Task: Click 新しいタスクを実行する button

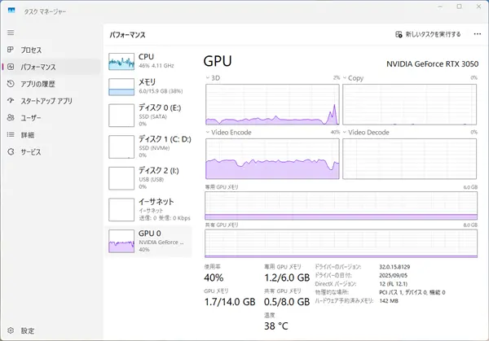Action: point(428,34)
